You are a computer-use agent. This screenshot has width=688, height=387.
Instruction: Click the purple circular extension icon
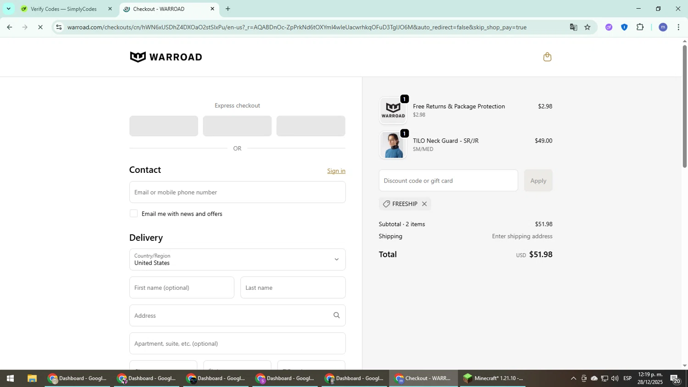pos(609,27)
